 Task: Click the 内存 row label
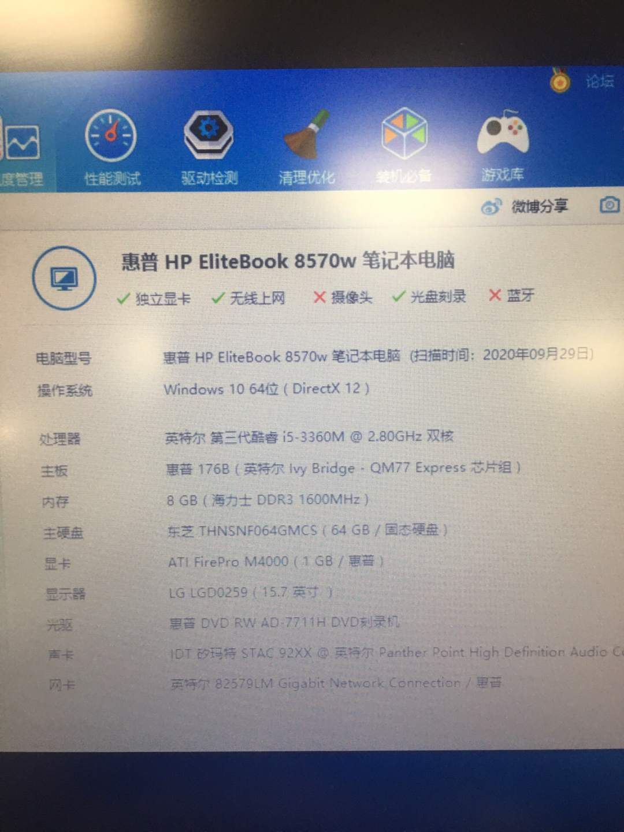[55, 502]
